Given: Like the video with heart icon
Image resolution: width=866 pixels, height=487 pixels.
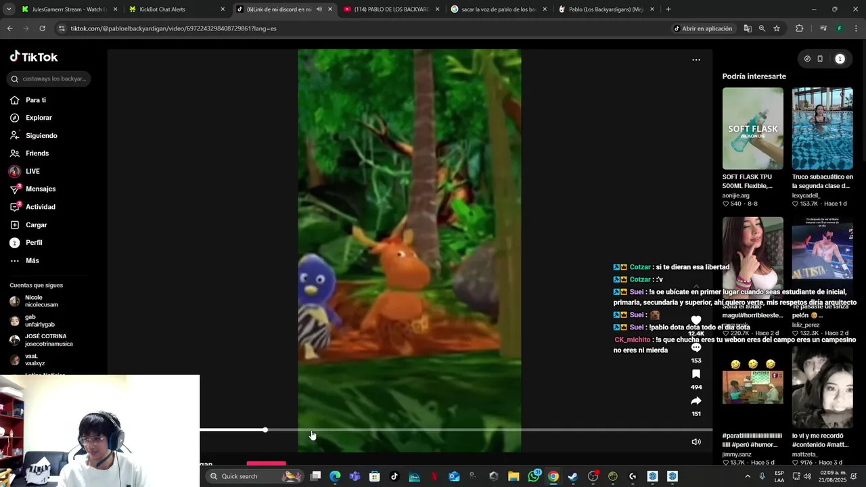Looking at the screenshot, I should 696,320.
